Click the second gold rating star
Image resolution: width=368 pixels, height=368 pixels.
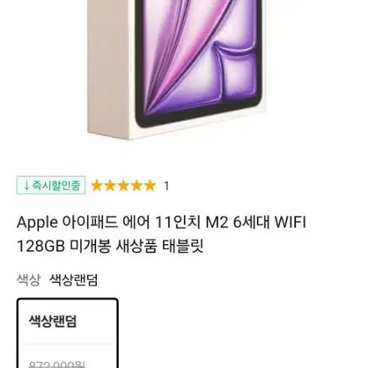click(x=110, y=186)
